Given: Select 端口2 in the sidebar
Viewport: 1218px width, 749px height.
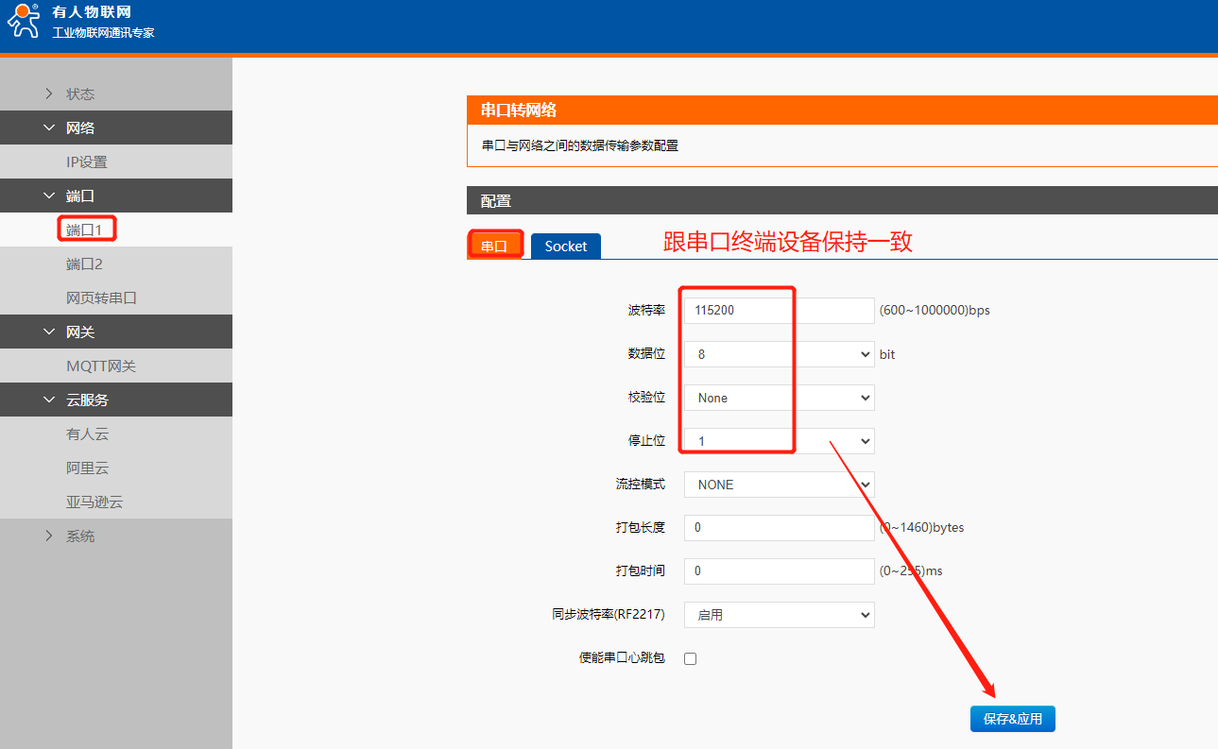Looking at the screenshot, I should (84, 264).
